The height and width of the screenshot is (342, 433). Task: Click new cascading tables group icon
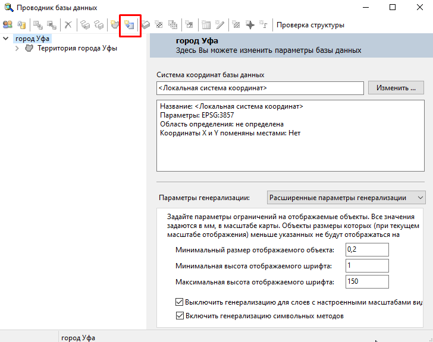click(x=173, y=25)
